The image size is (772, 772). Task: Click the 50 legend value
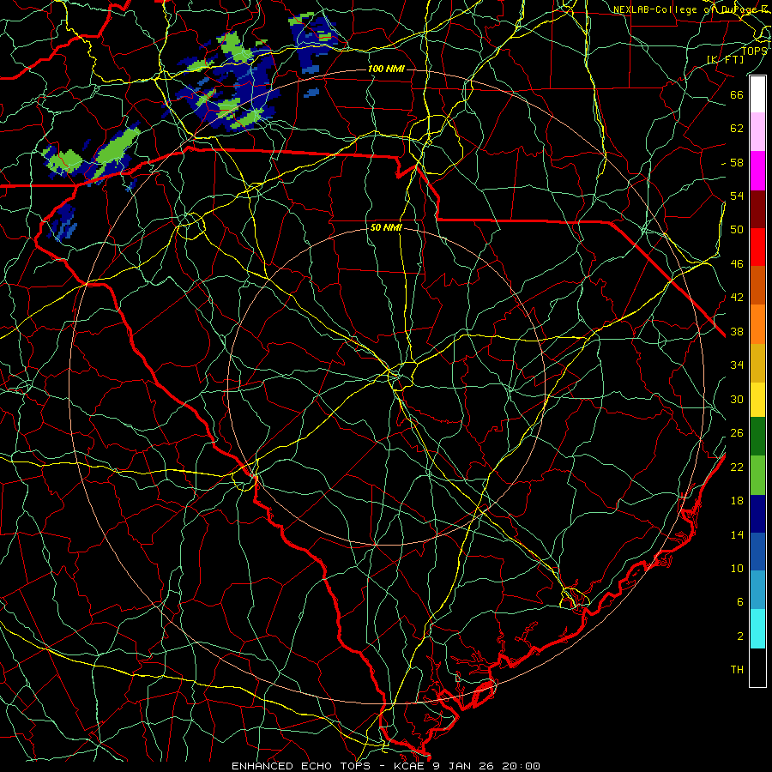pyautogui.click(x=737, y=229)
